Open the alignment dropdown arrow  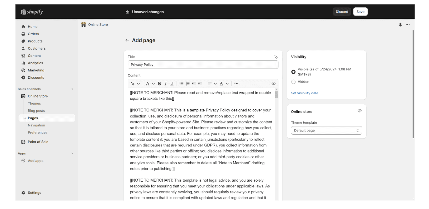pyautogui.click(x=215, y=84)
